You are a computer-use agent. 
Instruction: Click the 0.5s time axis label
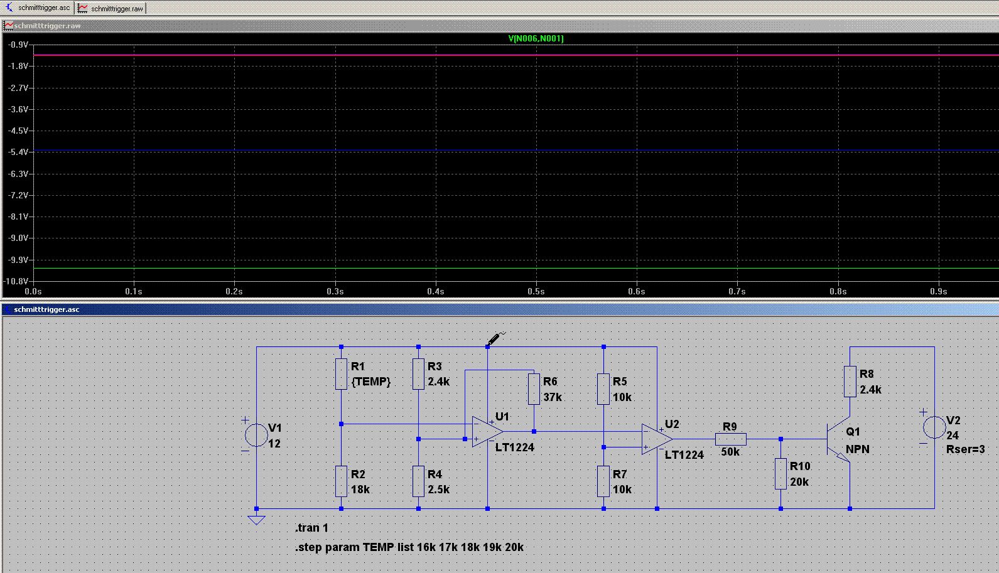click(x=536, y=291)
